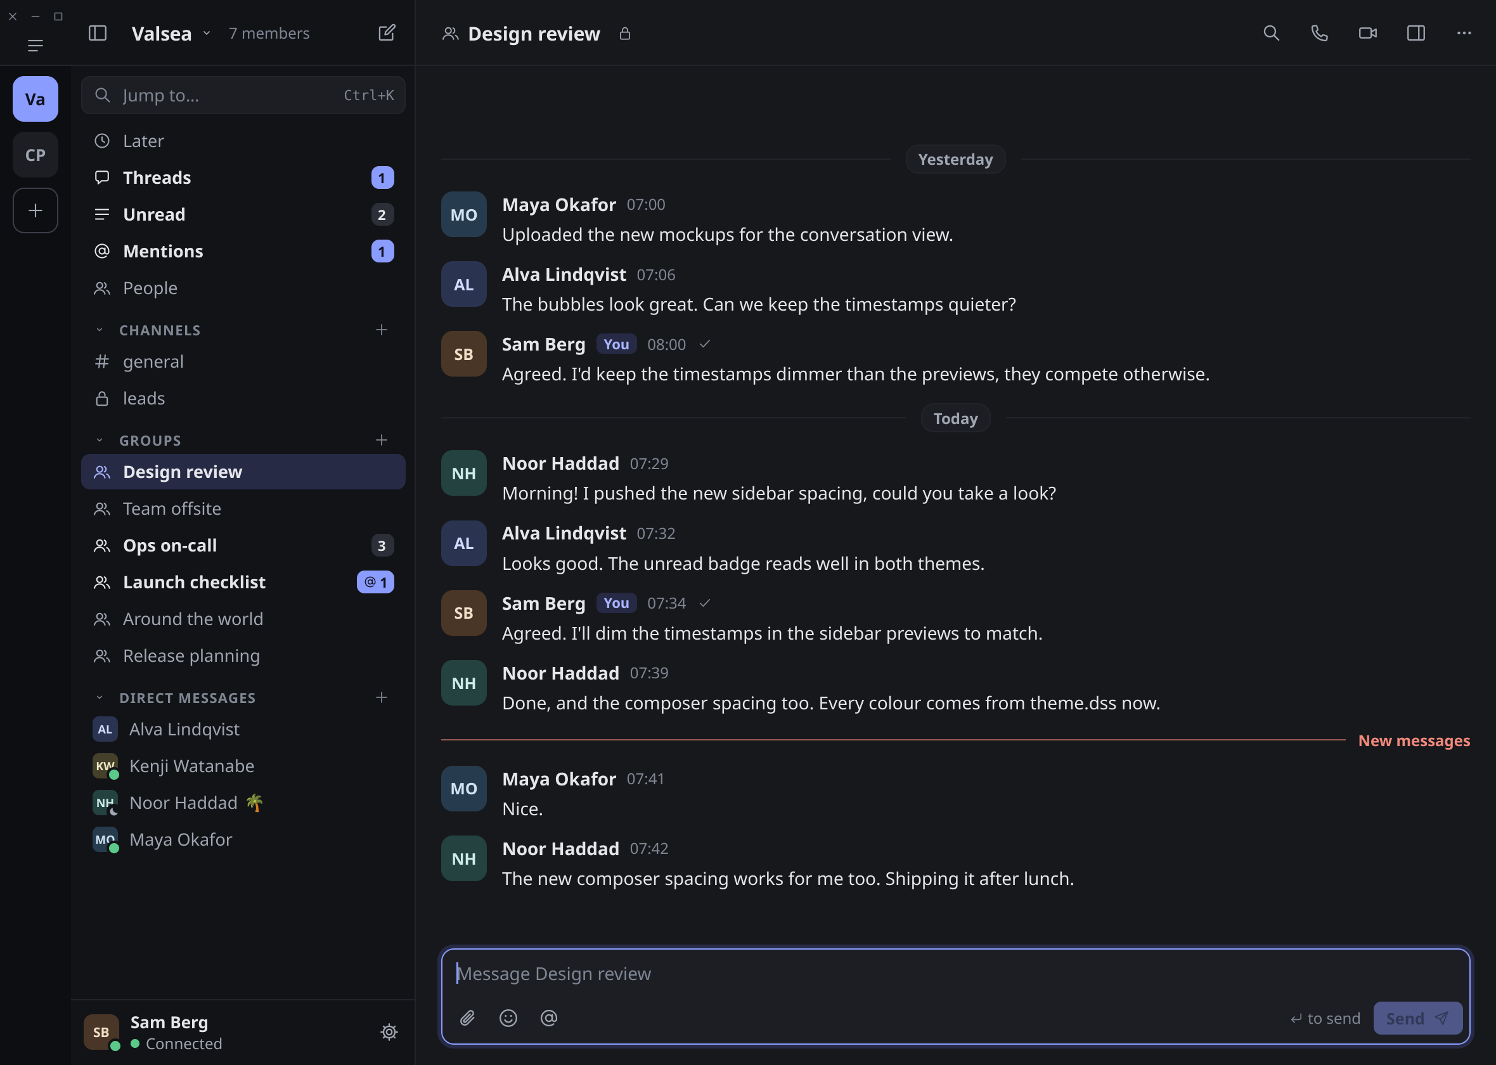
Task: Open the emoji picker
Action: pyautogui.click(x=508, y=1018)
